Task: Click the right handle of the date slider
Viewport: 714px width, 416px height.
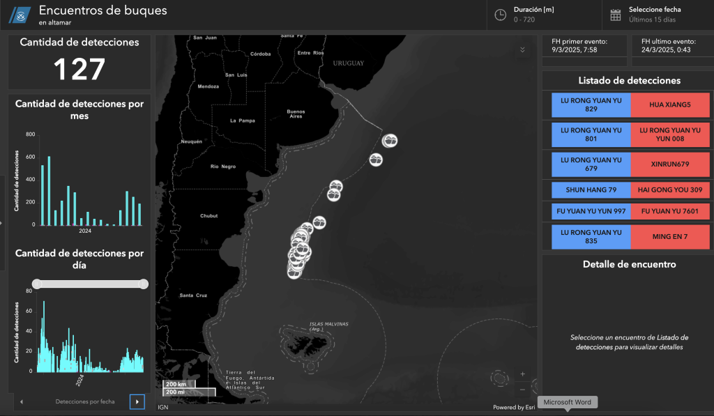Action: coord(144,284)
